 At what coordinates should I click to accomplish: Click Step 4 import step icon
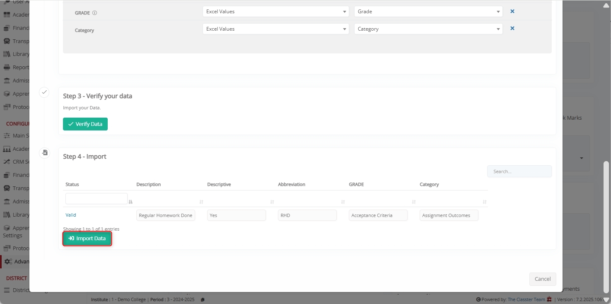[x=44, y=153]
